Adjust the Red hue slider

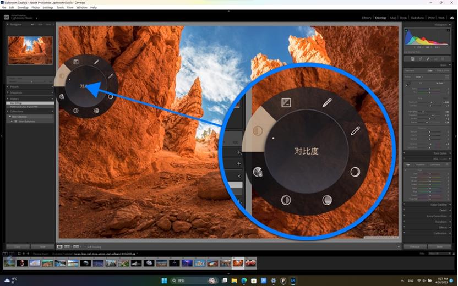click(430, 174)
